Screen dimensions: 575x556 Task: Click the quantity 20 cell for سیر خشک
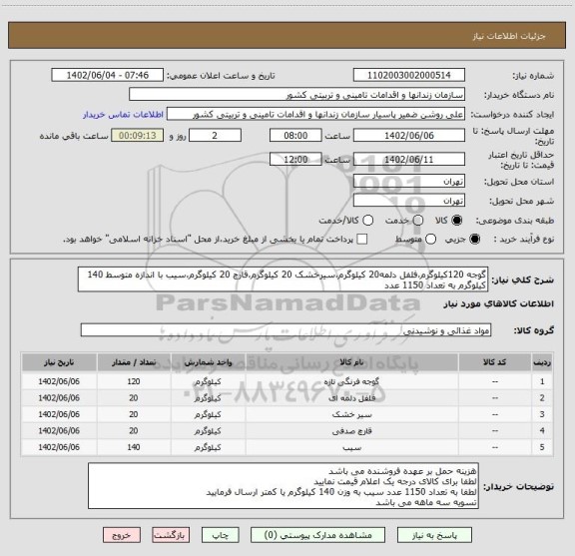coord(134,414)
